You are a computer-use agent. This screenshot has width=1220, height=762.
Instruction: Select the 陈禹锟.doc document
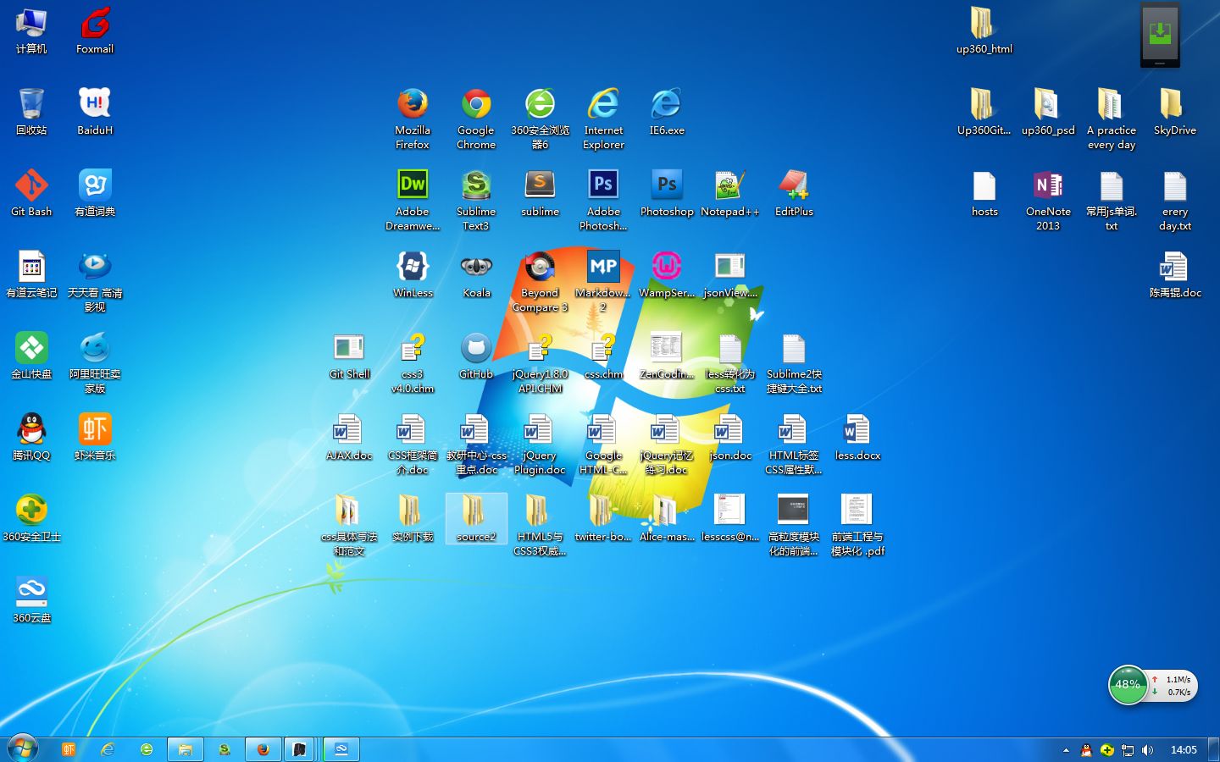point(1175,274)
